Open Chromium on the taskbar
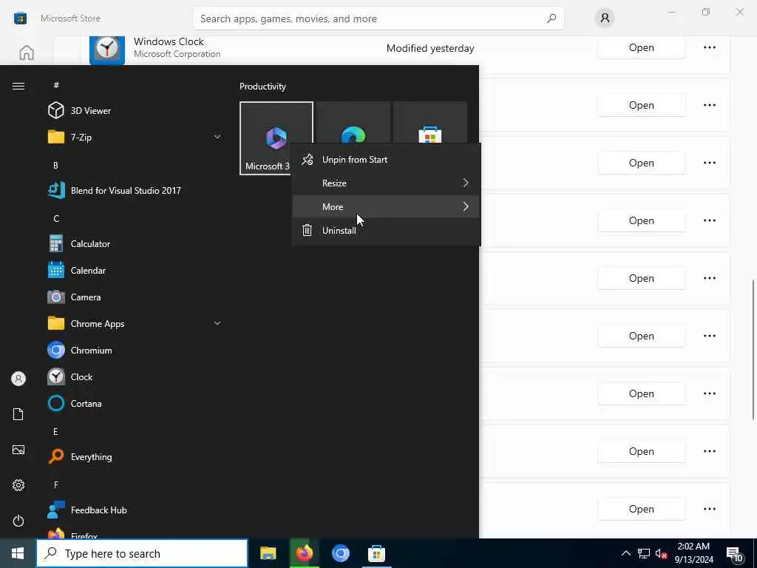 pos(340,553)
